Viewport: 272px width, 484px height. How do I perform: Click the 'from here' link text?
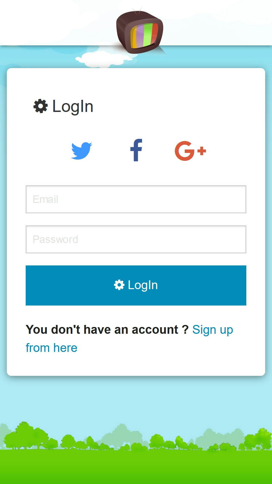tap(51, 348)
